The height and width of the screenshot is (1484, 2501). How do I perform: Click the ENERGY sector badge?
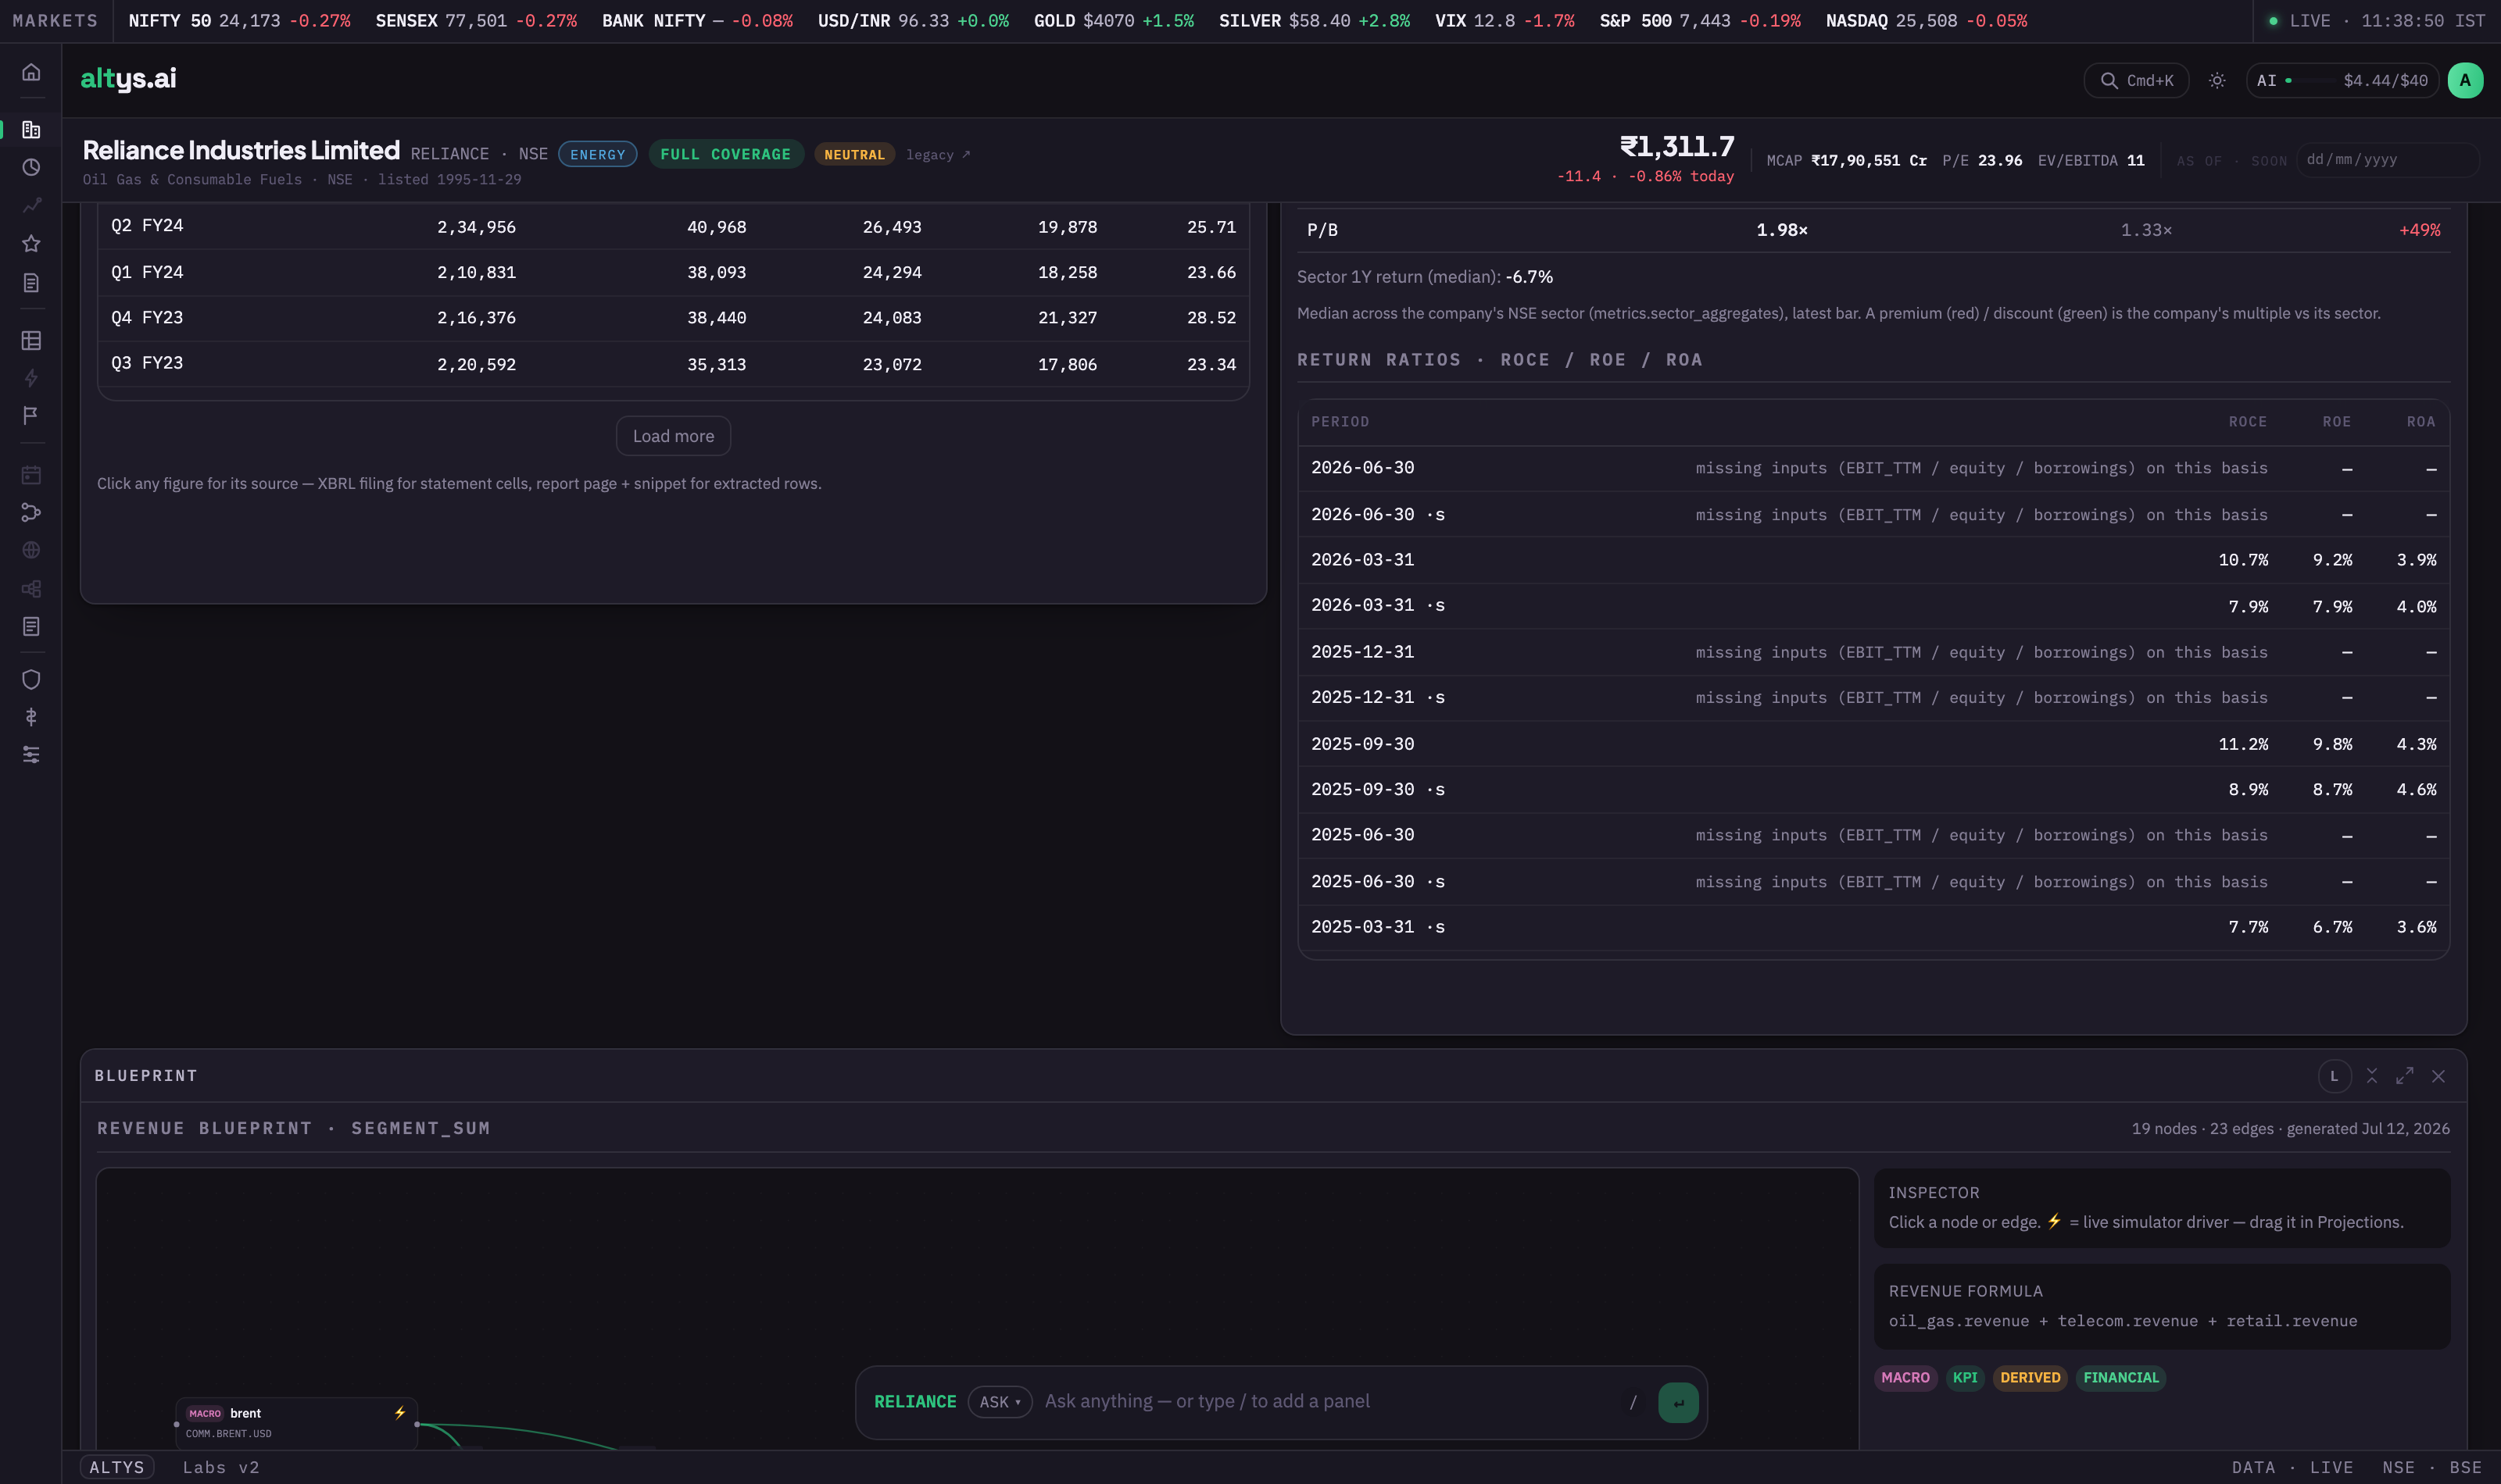[x=597, y=154]
